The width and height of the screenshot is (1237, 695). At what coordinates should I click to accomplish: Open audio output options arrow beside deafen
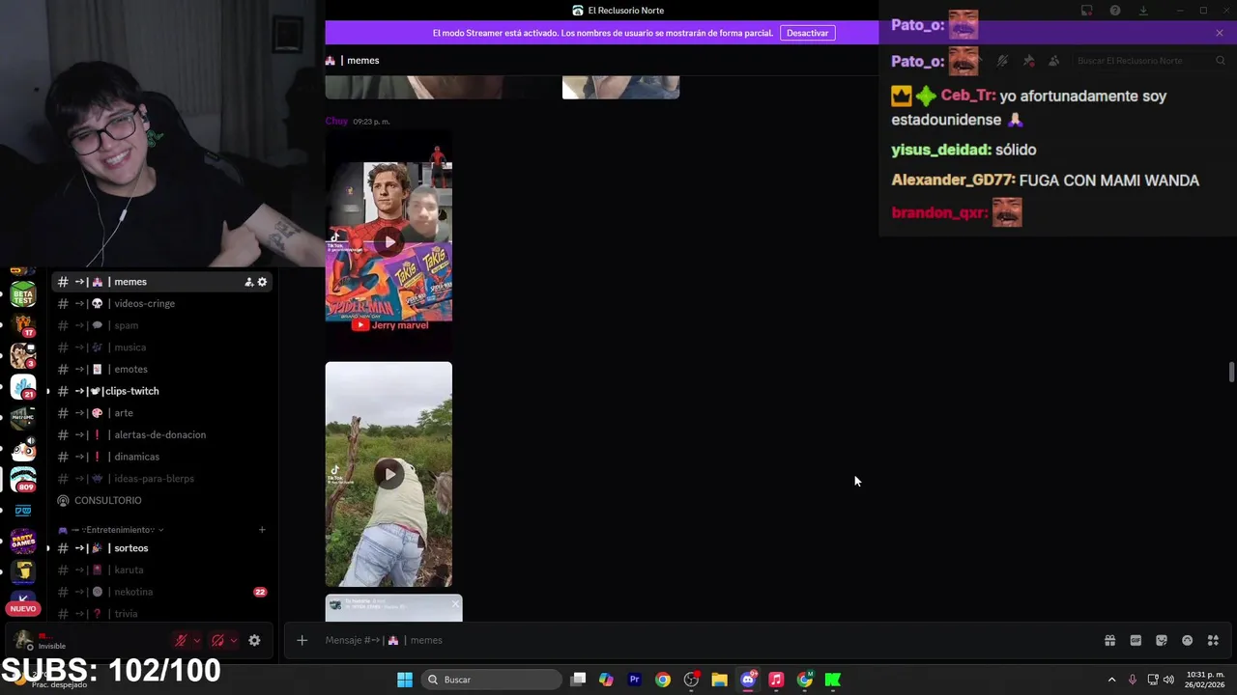[234, 640]
